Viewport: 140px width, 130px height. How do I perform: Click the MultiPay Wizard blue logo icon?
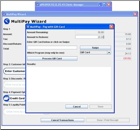7,21
